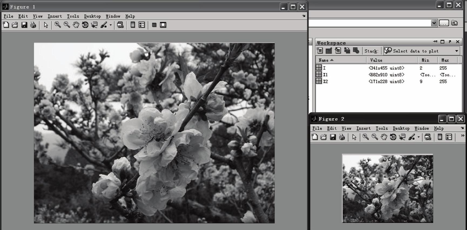Click Open File icon in Figure 2 toolbar

[324, 137]
